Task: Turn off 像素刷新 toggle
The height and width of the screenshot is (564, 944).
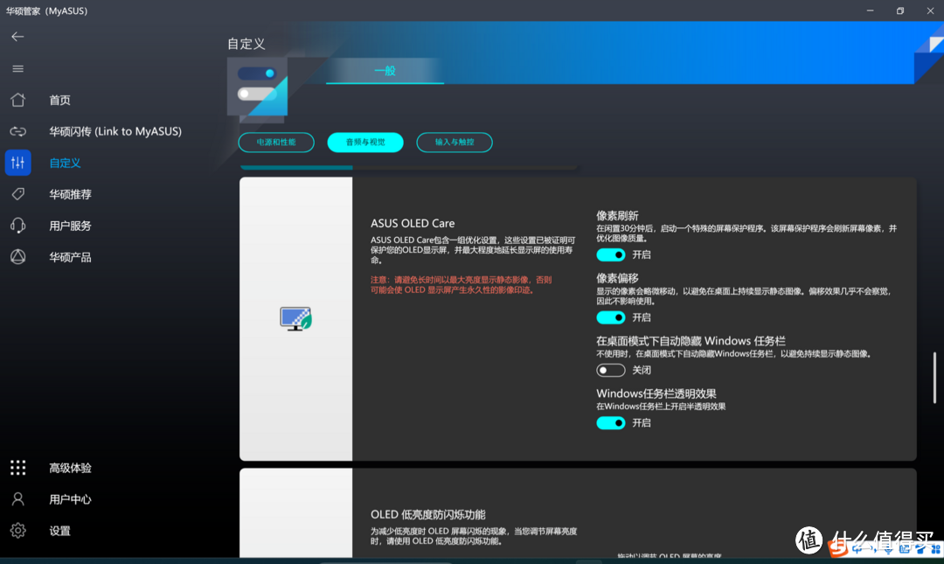Action: [610, 254]
